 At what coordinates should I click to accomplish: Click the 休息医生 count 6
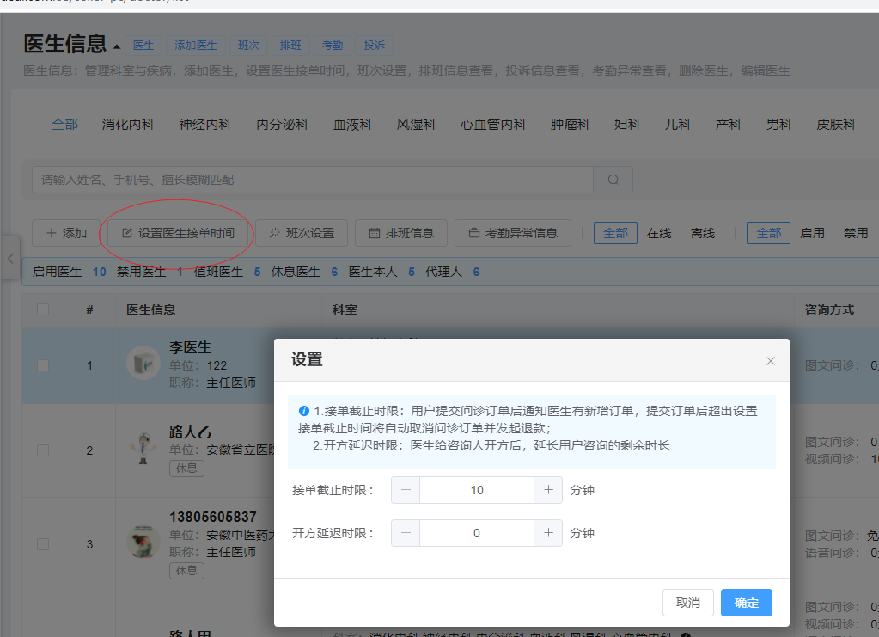pos(334,272)
